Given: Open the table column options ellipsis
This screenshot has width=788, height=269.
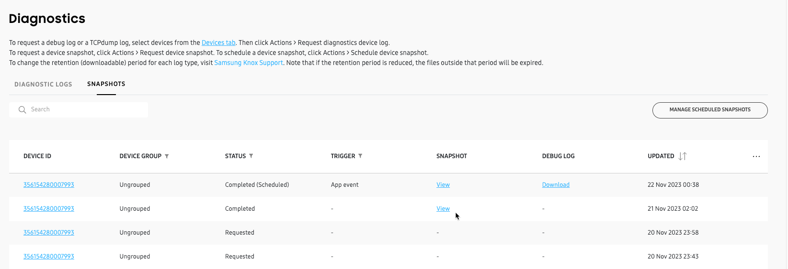Looking at the screenshot, I should click(756, 156).
